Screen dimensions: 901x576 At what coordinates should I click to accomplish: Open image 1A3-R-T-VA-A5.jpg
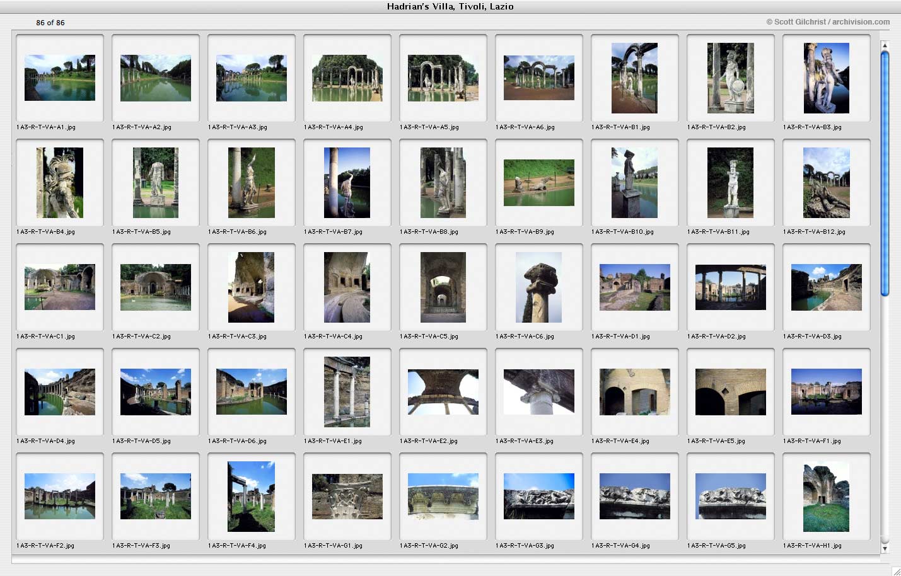click(443, 78)
